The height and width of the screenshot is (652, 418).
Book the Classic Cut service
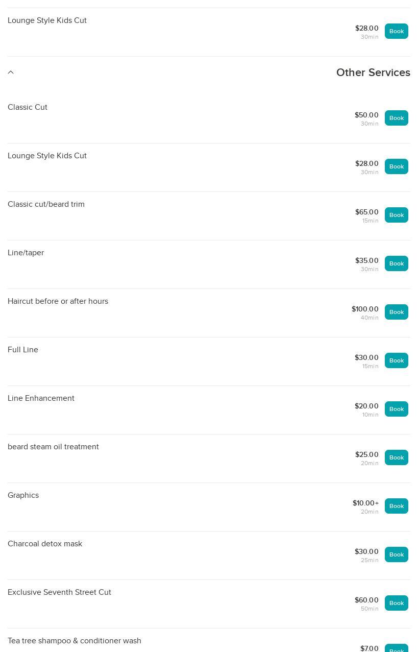pyautogui.click(x=397, y=118)
